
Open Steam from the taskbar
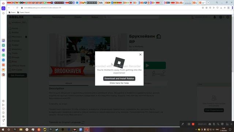pos(57,129)
